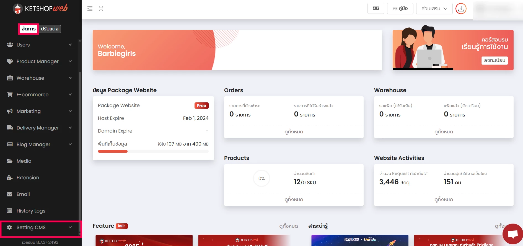Image resolution: width=523 pixels, height=246 pixels.
Task: Click the ลงทะเบียน register button
Action: point(494,60)
